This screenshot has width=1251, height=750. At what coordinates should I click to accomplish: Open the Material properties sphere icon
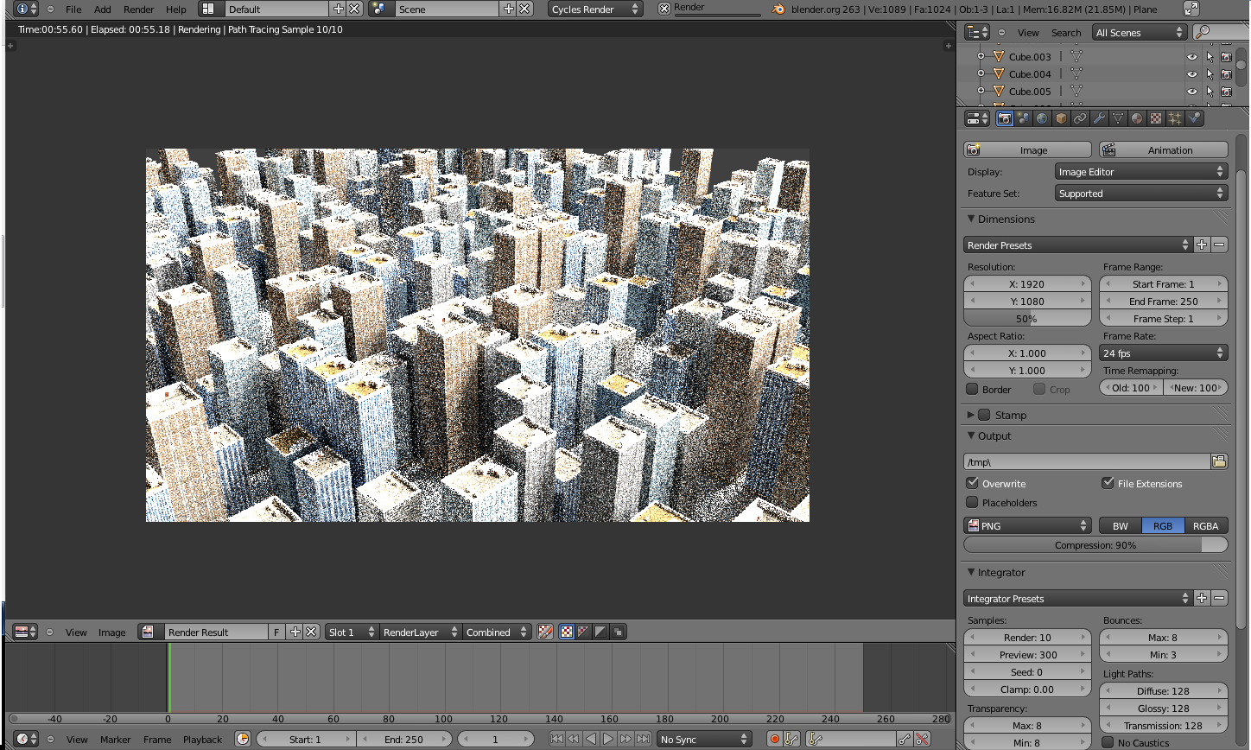point(1137,118)
